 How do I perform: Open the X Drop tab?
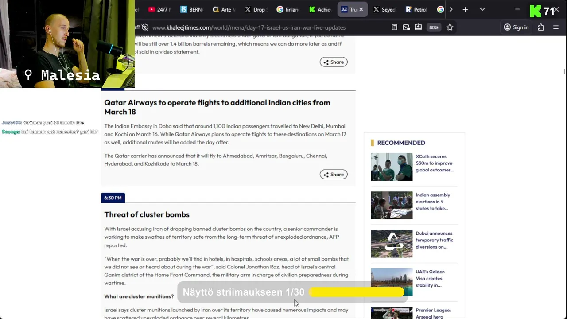point(256,9)
